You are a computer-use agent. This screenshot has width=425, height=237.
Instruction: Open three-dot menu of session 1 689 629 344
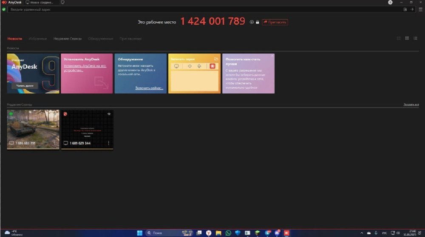(109, 143)
